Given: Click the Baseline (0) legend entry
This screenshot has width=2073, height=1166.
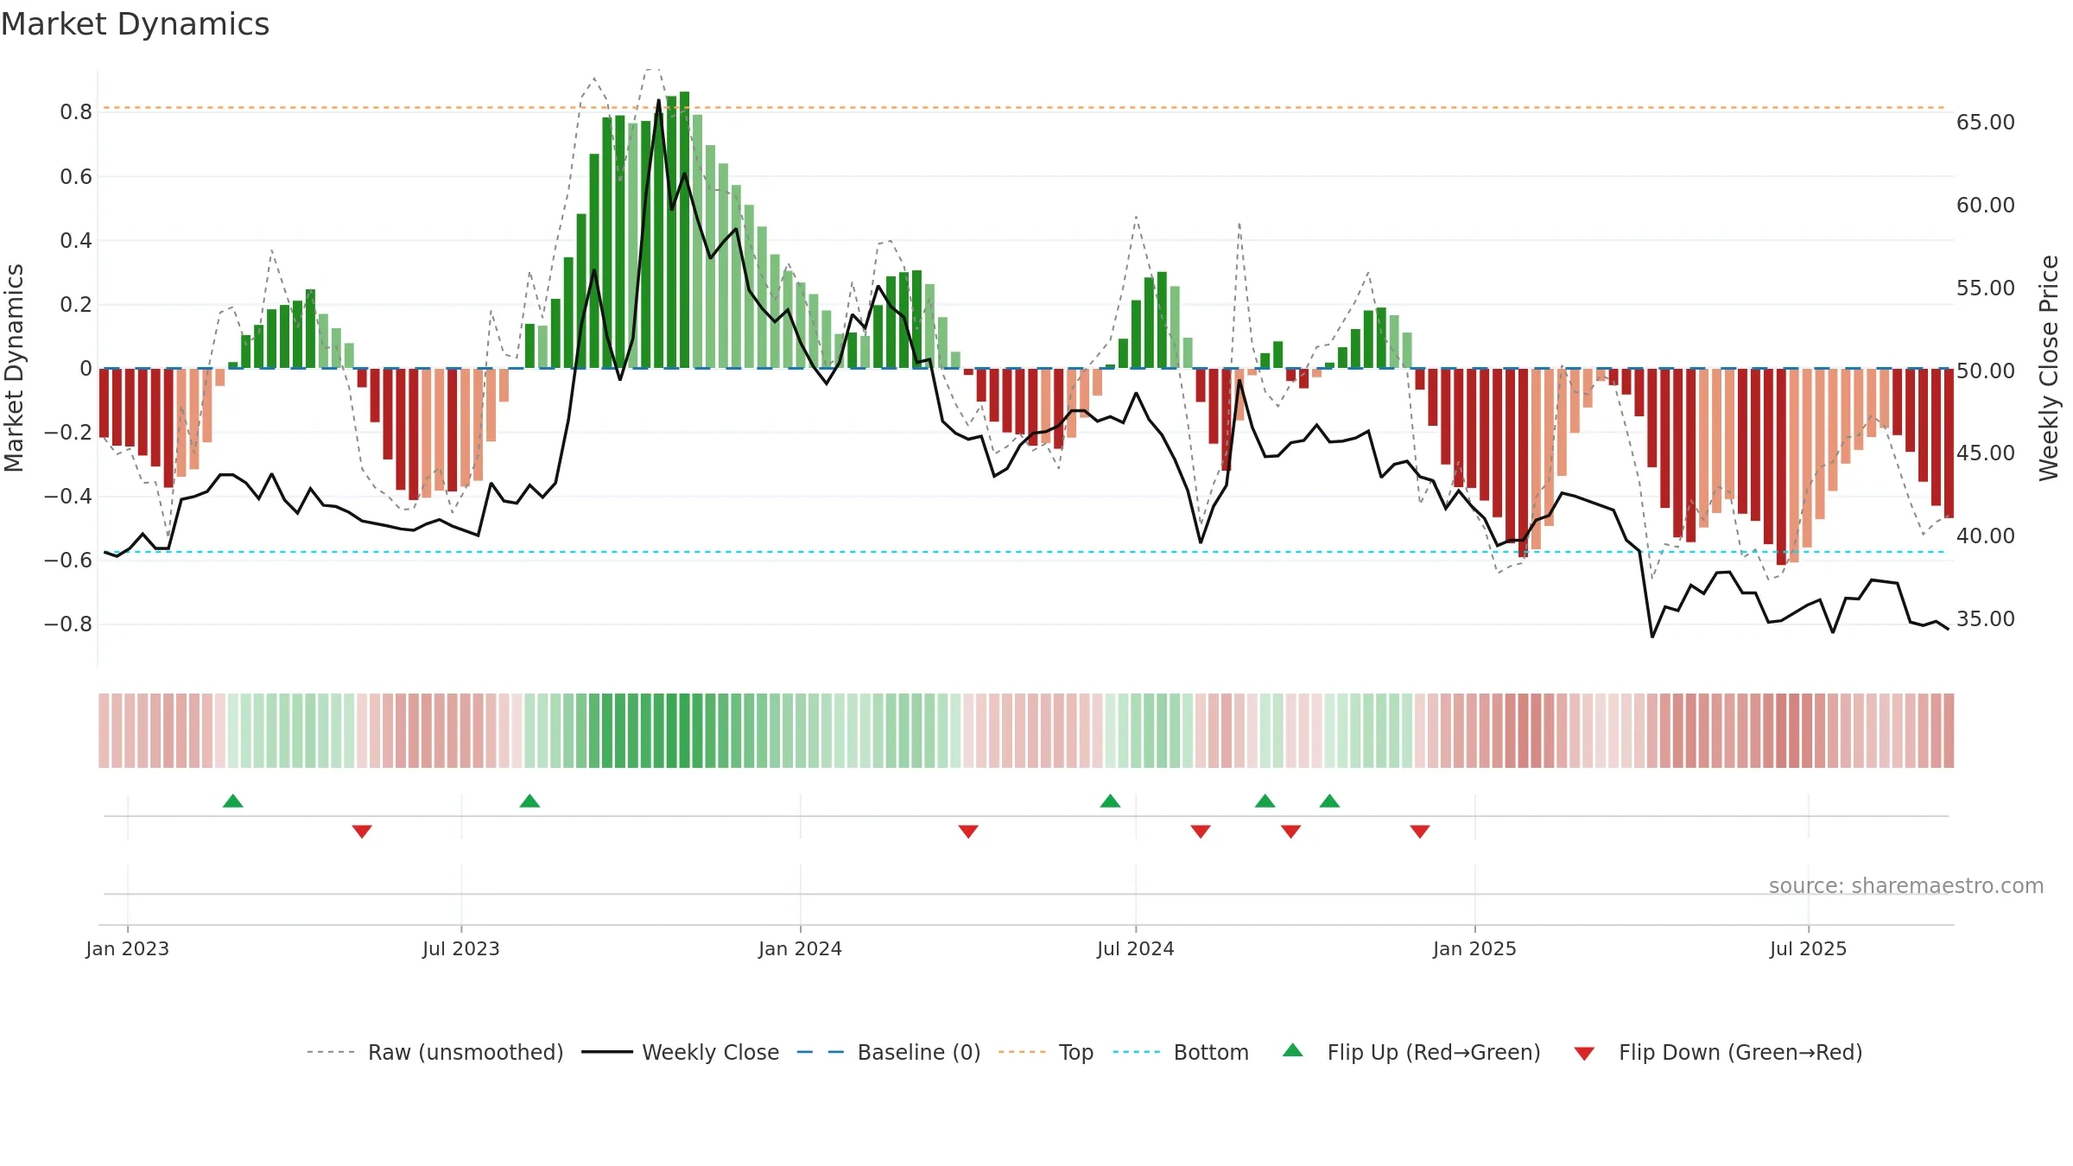Looking at the screenshot, I should (889, 1052).
